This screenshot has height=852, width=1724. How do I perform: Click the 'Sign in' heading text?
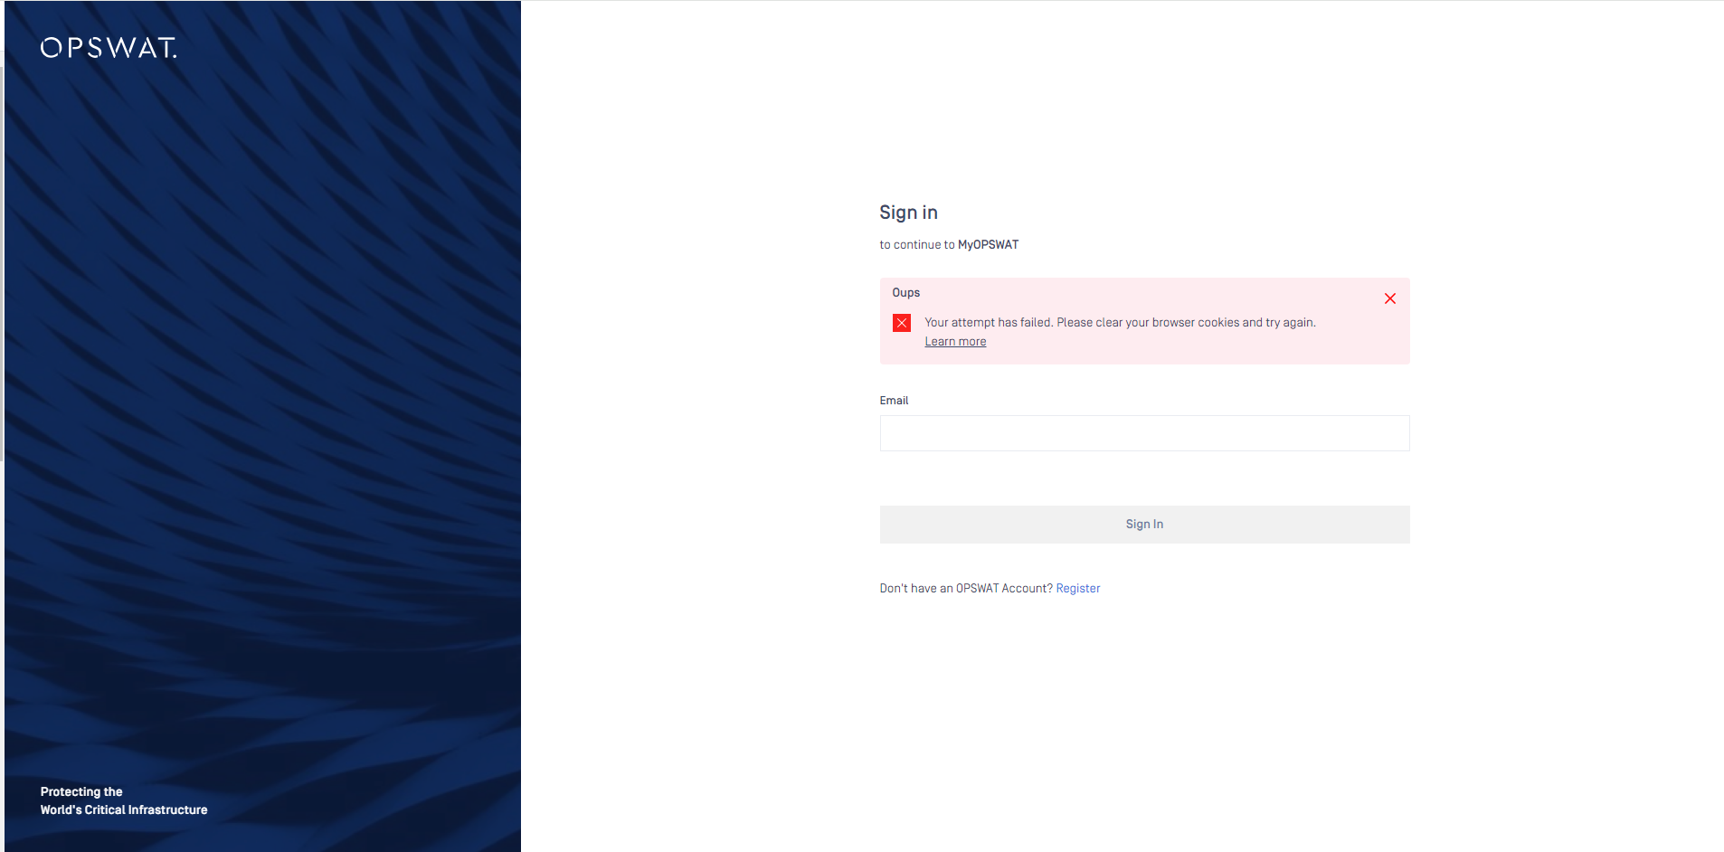pyautogui.click(x=908, y=213)
